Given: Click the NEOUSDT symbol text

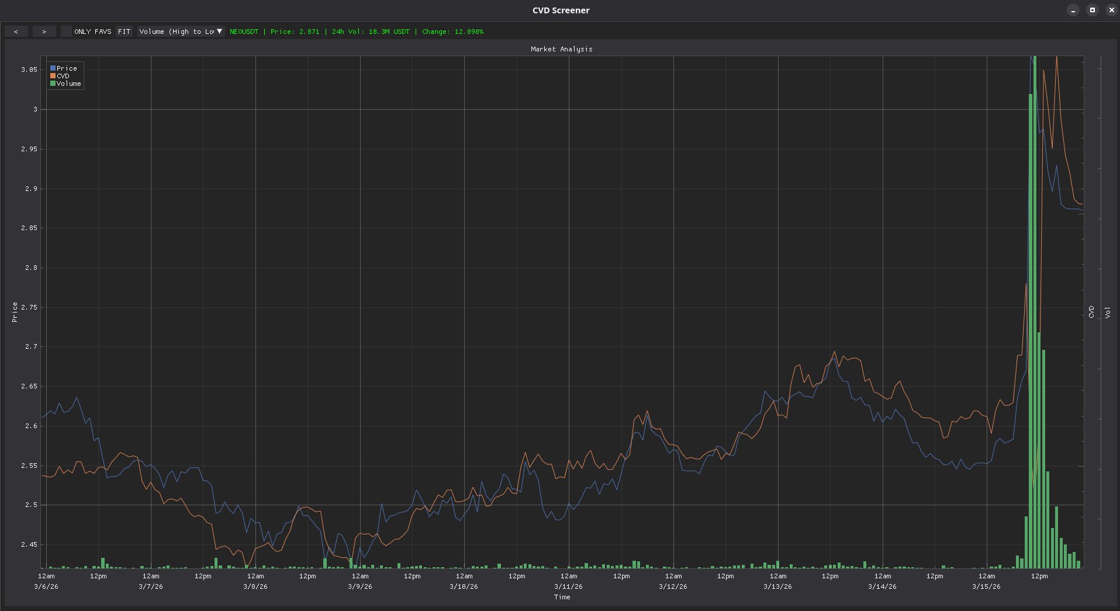Looking at the screenshot, I should point(244,32).
